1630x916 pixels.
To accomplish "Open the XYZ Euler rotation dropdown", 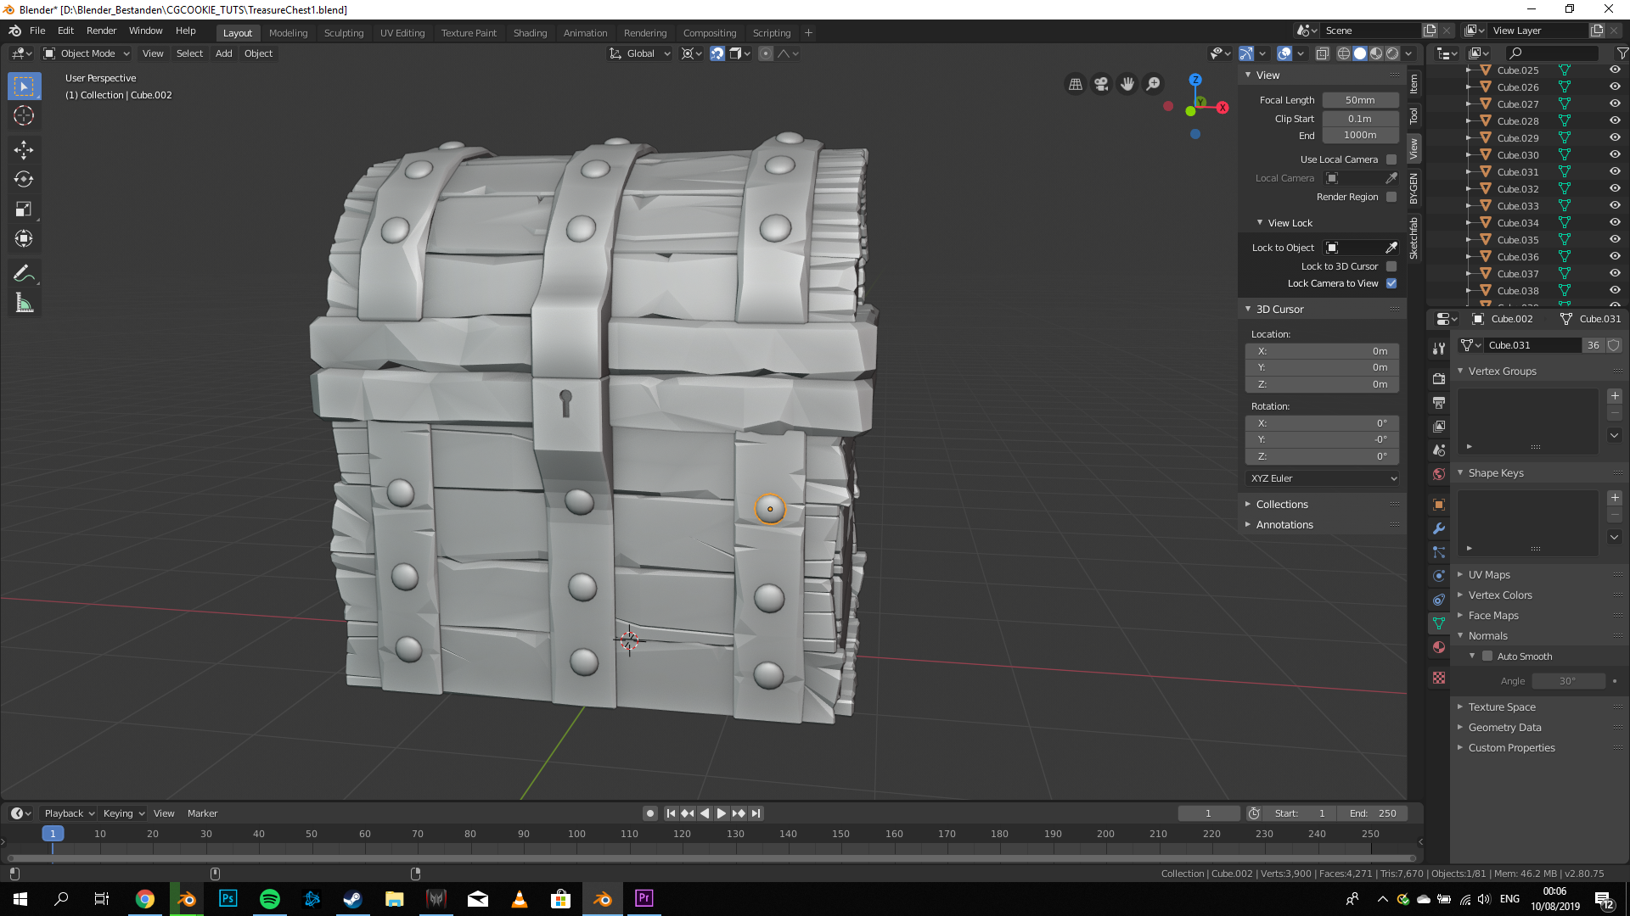I will (x=1323, y=478).
